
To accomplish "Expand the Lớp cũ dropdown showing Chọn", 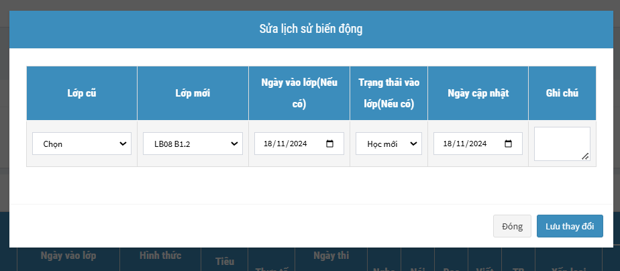I will 82,144.
